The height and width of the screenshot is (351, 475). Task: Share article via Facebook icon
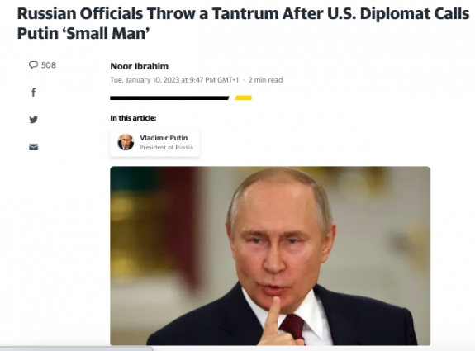click(x=34, y=92)
